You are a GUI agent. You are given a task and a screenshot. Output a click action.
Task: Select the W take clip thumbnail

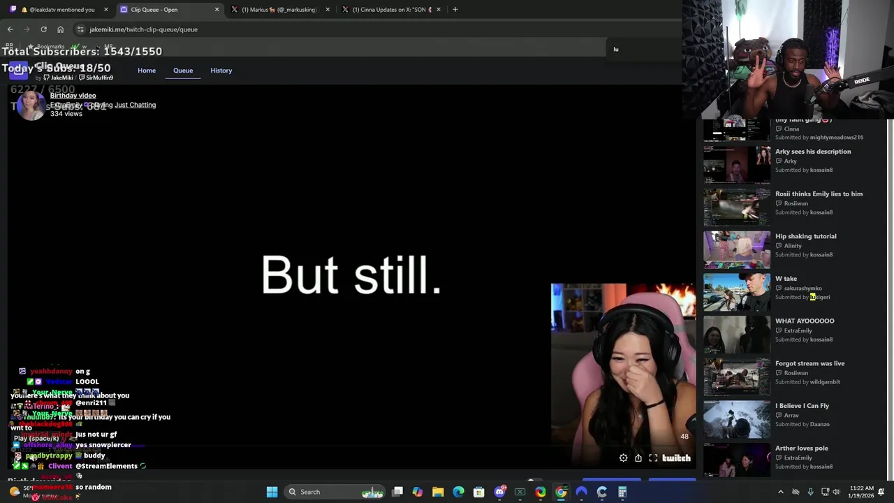click(x=737, y=292)
